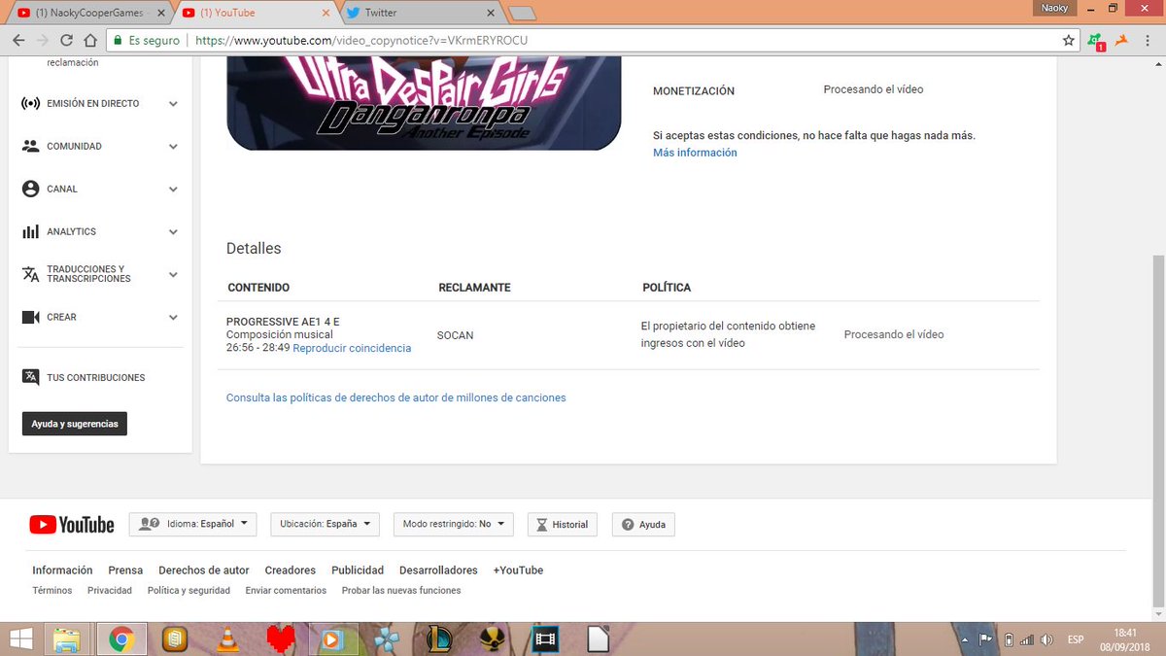Open the +YouTube footer link
Viewport: 1166px width, 656px height.
pyautogui.click(x=518, y=570)
